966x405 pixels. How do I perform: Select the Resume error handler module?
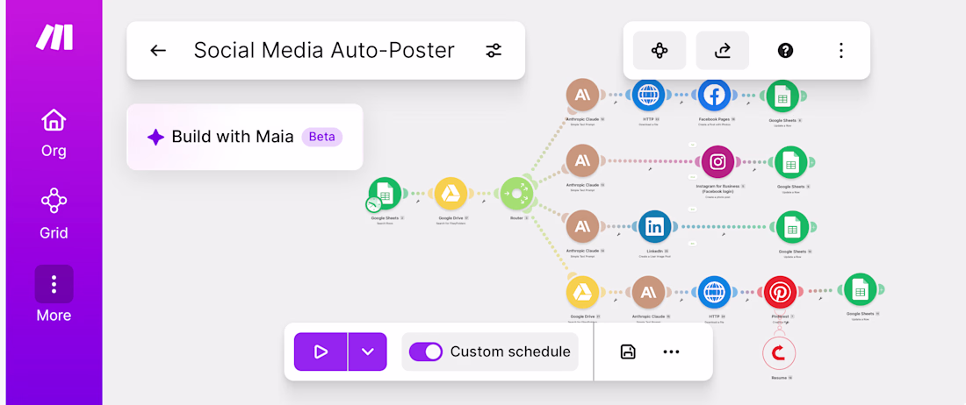779,352
